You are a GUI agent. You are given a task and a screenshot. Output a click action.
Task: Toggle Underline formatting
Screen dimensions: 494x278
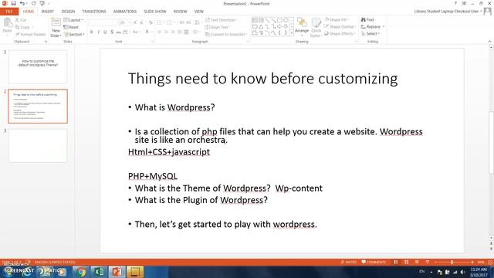(105, 32)
